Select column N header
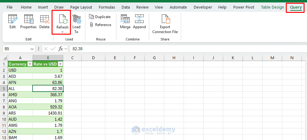 point(292,58)
